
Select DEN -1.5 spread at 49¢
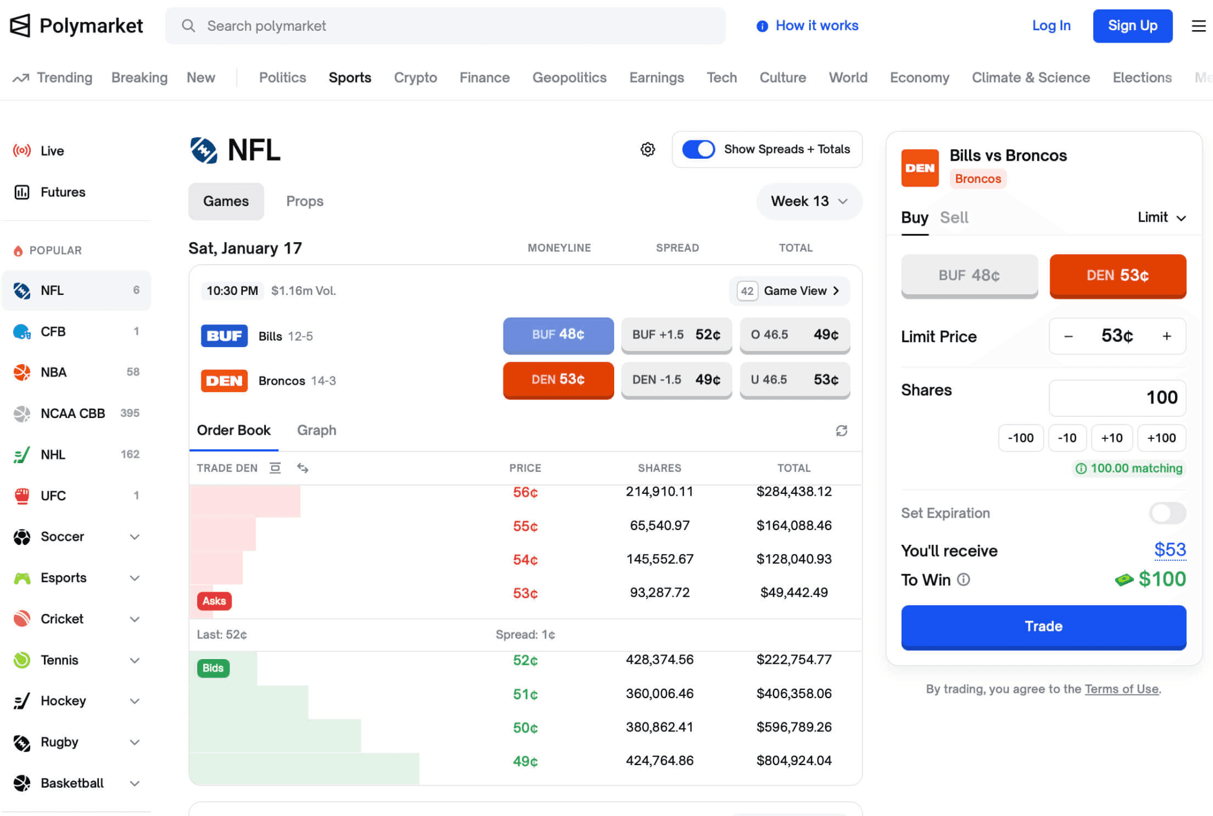point(676,380)
